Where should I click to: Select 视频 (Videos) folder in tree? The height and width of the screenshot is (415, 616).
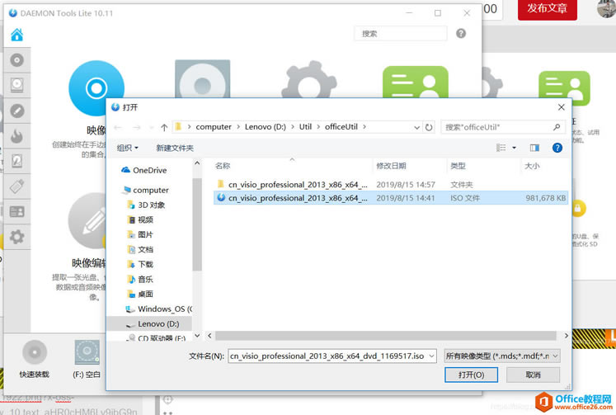141,219
